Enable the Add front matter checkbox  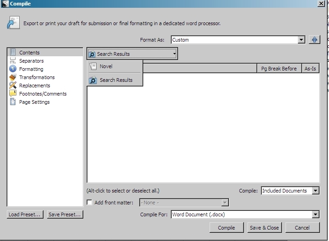tap(90, 203)
